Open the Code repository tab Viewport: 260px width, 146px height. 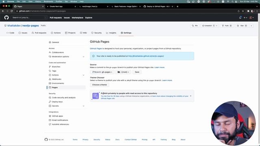tap(10, 33)
